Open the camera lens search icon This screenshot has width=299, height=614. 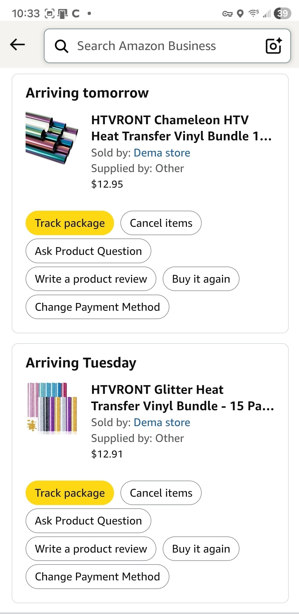point(273,46)
